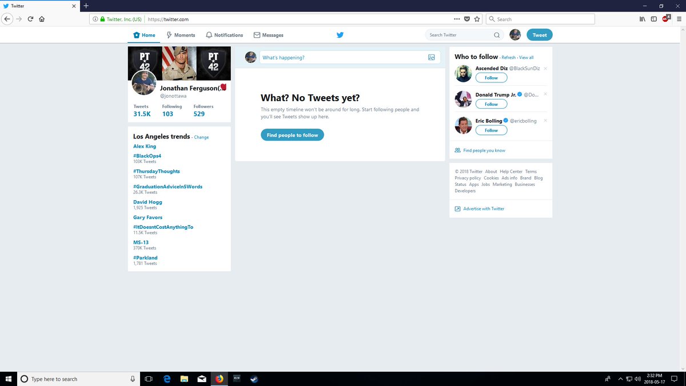Viewport: 686px width, 386px height.
Task: Open page actions three-dots menu
Action: (457, 19)
